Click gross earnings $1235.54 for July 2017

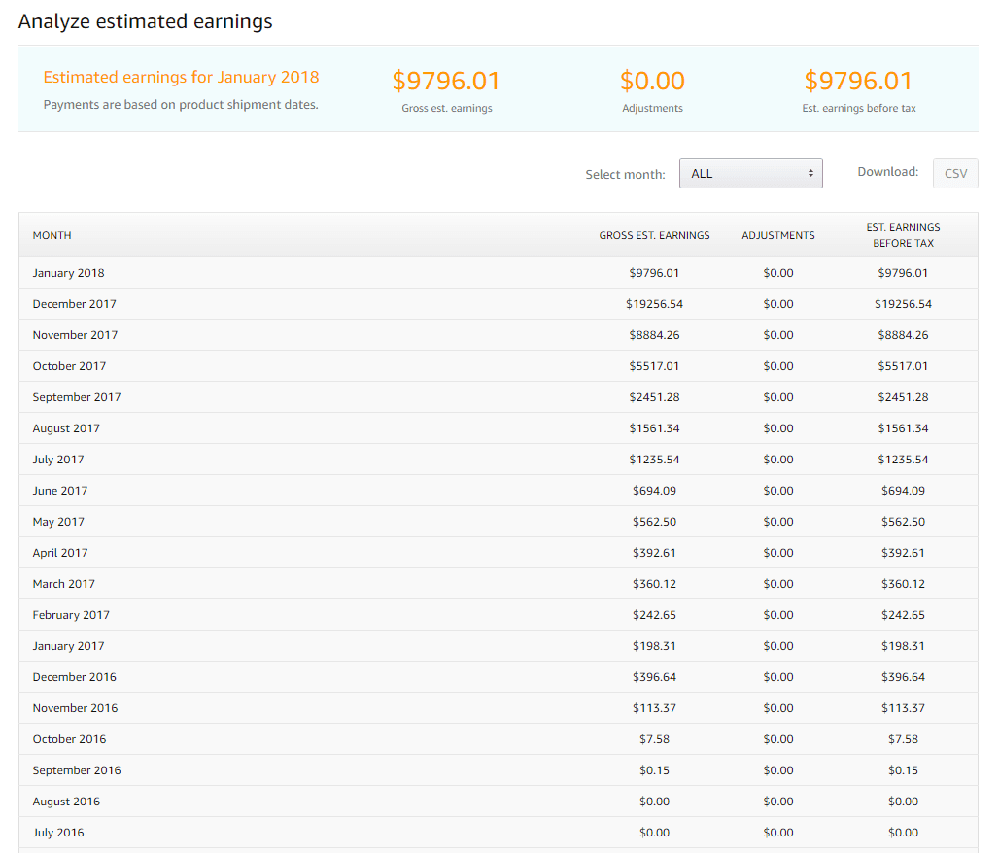[654, 460]
